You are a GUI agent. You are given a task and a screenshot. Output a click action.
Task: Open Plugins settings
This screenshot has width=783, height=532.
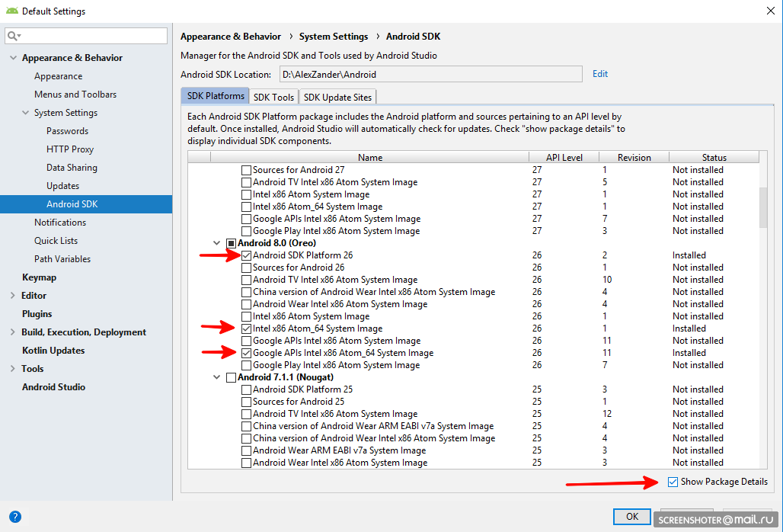pyautogui.click(x=37, y=314)
